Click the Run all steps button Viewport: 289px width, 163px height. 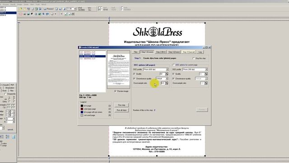coord(121,110)
